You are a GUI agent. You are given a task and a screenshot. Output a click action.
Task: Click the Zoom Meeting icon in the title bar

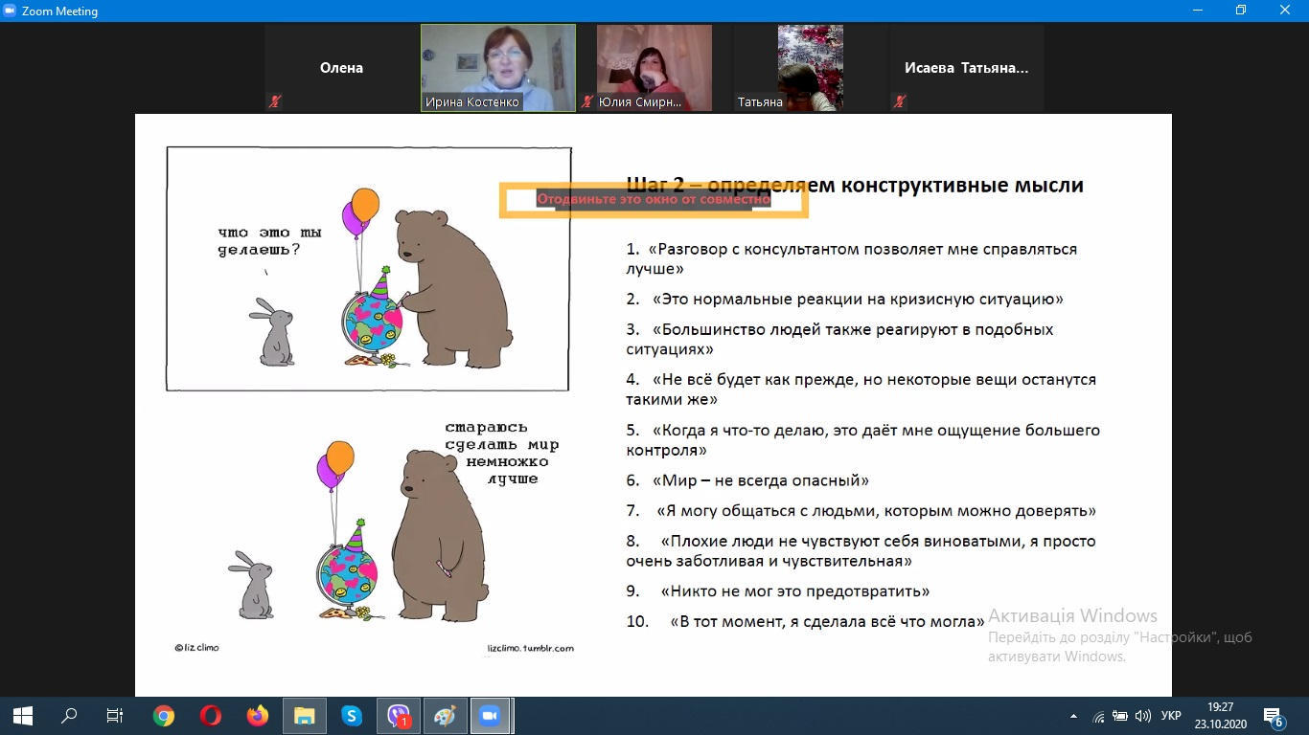11,11
